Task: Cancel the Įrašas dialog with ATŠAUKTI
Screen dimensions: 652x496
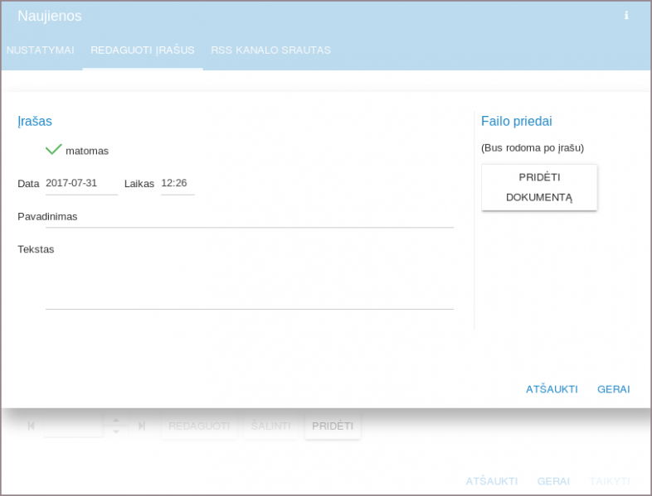Action: tap(552, 389)
